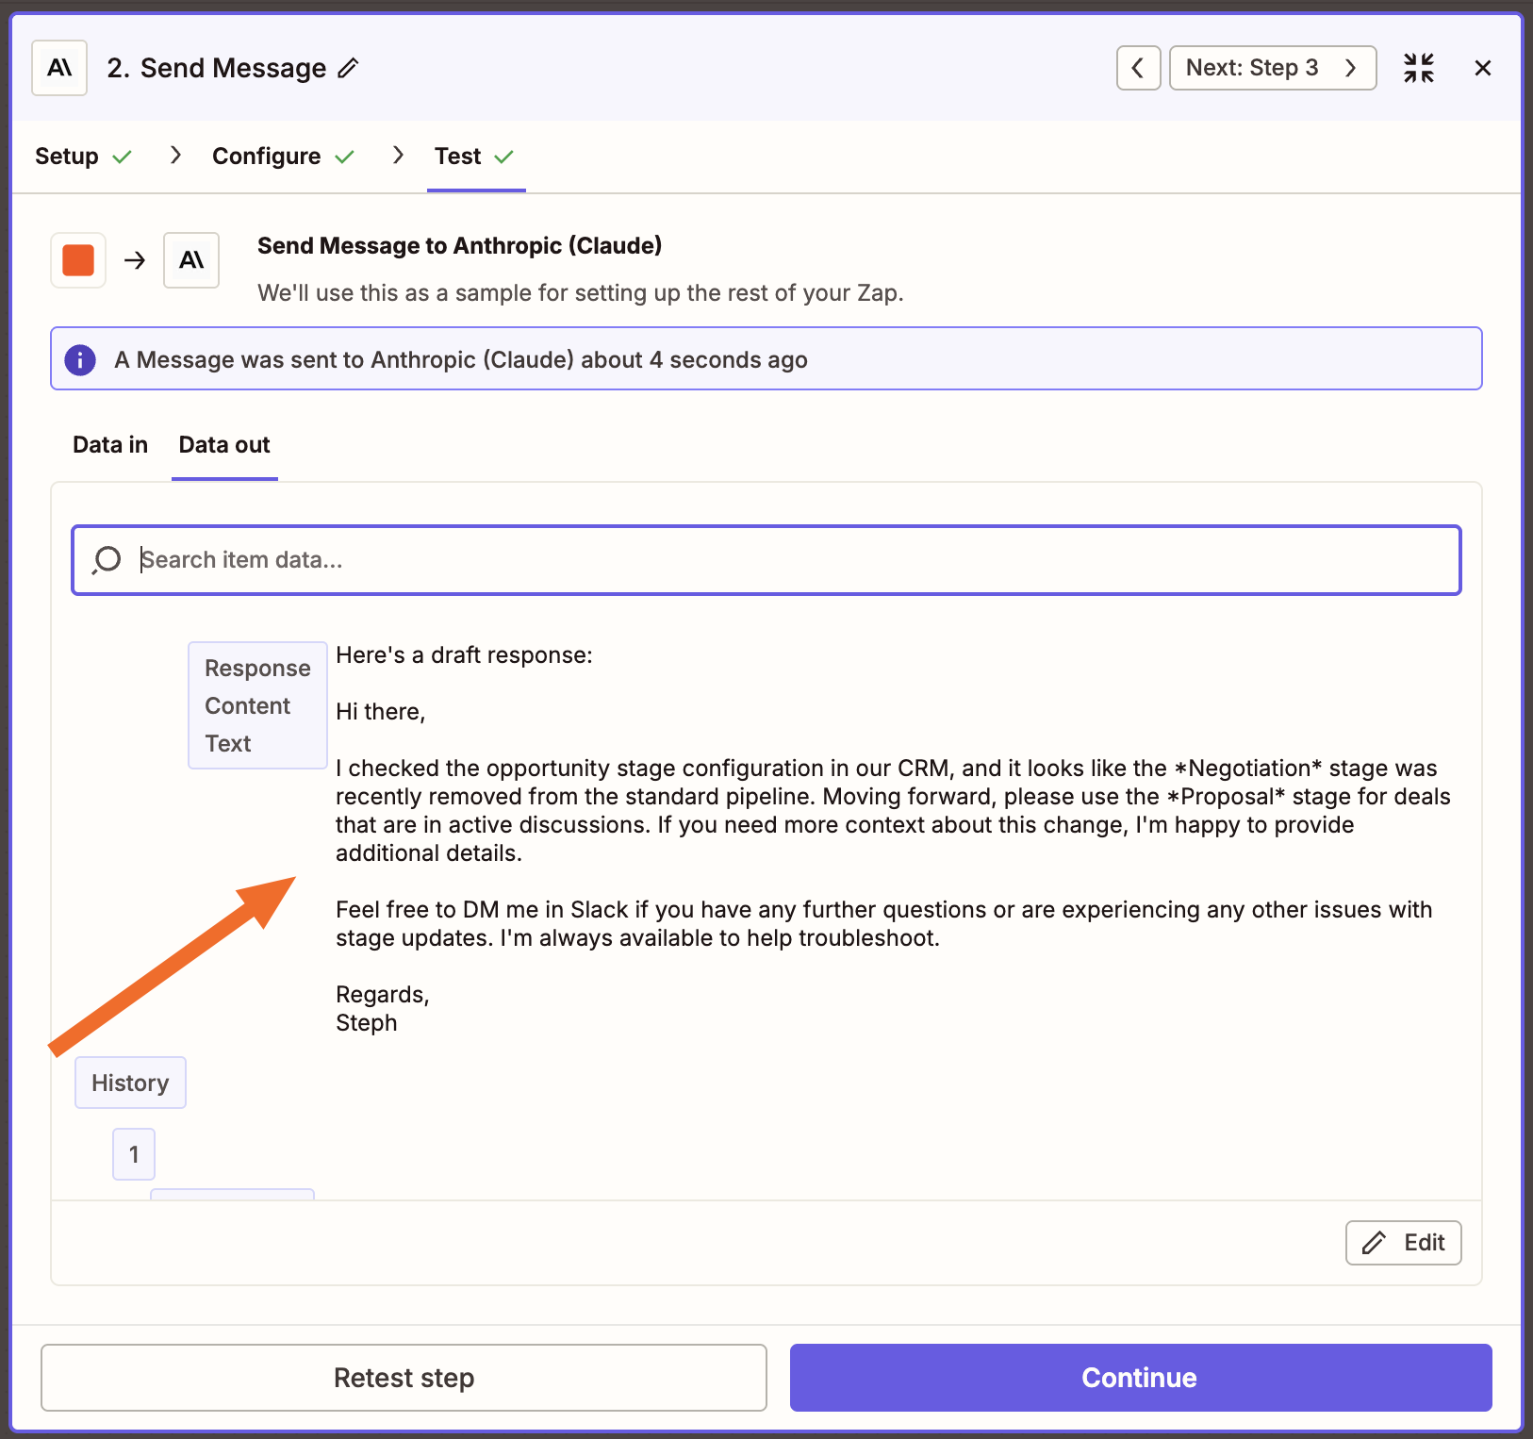Click the orange trigger app icon

[78, 260]
